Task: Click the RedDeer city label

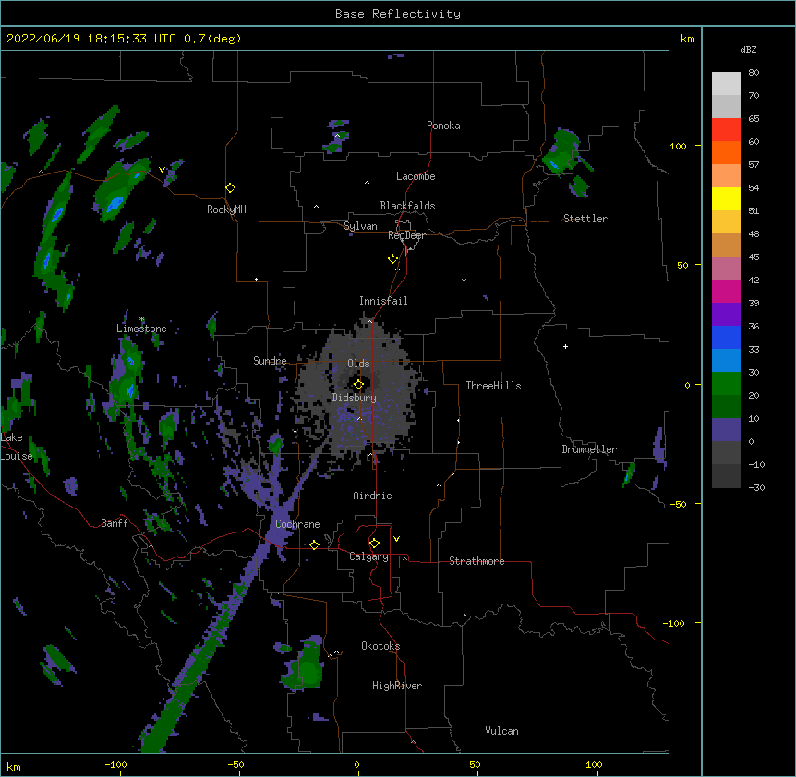Action: (406, 235)
